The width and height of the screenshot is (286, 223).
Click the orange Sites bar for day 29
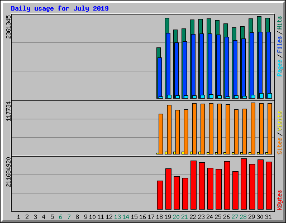tap(253, 128)
